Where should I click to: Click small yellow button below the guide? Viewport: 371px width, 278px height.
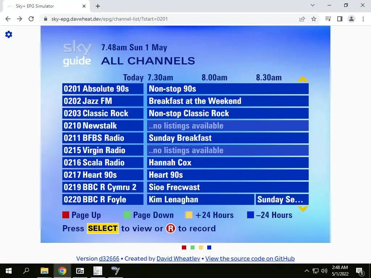[201, 248]
